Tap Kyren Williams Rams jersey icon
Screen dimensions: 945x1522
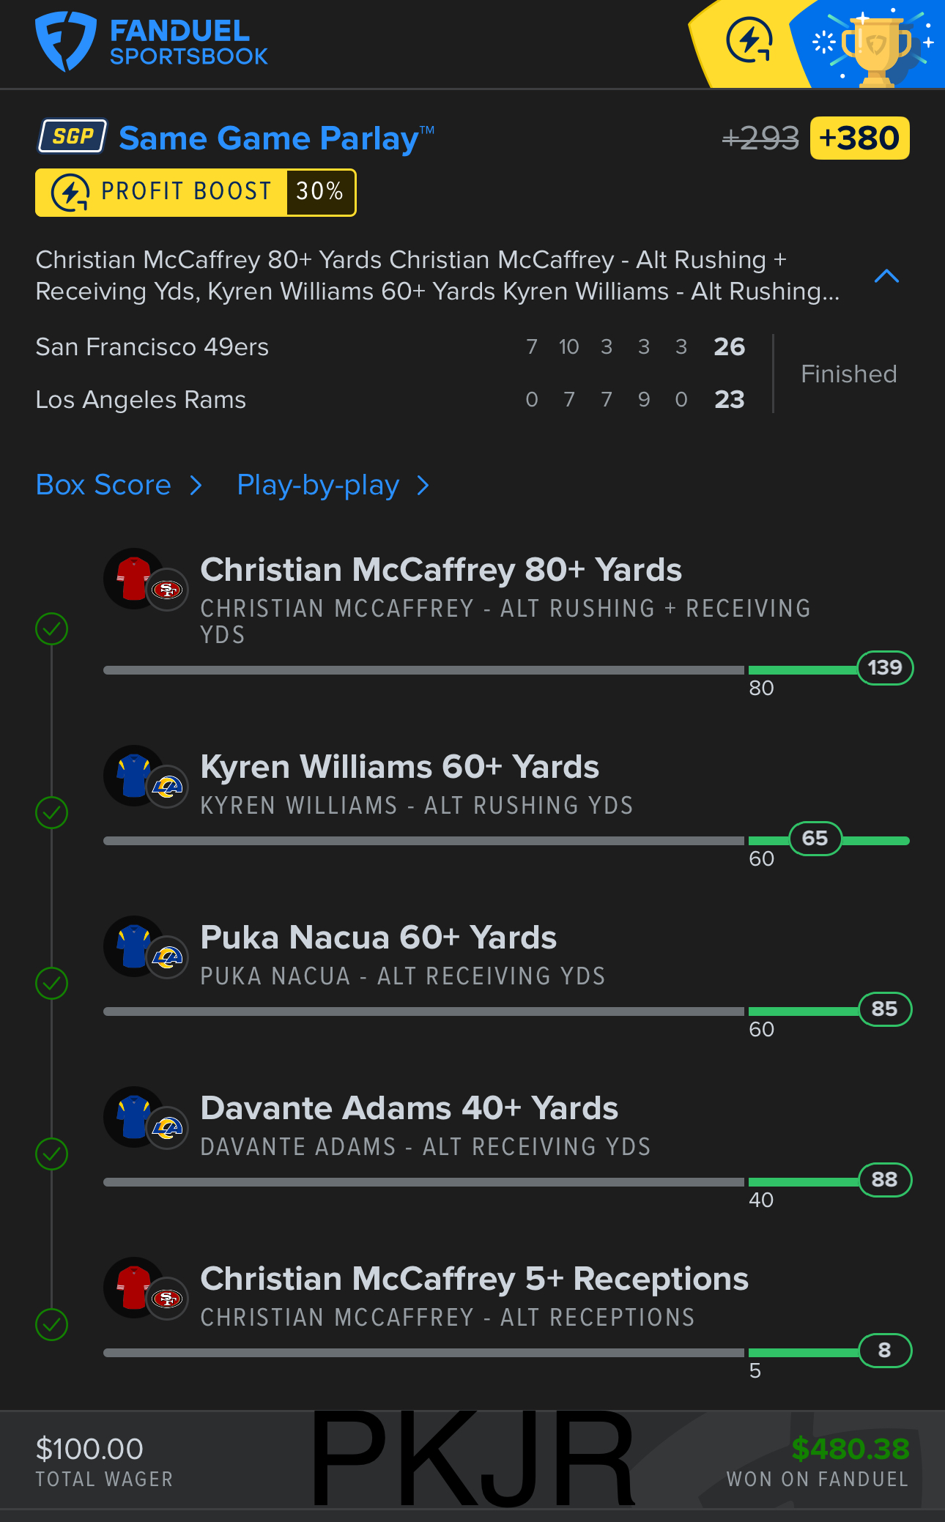point(135,776)
